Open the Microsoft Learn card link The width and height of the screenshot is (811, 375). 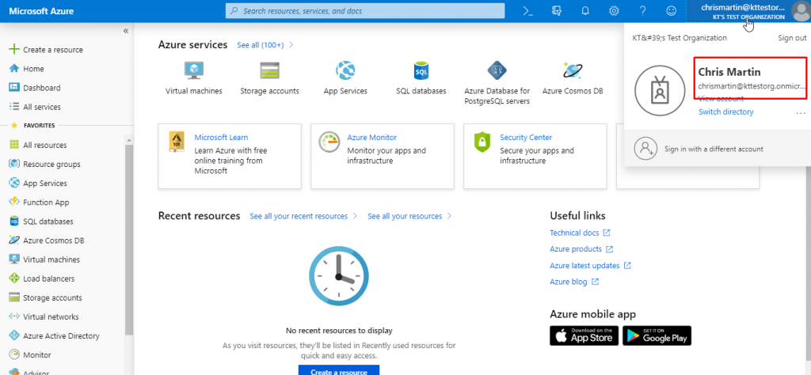click(221, 138)
